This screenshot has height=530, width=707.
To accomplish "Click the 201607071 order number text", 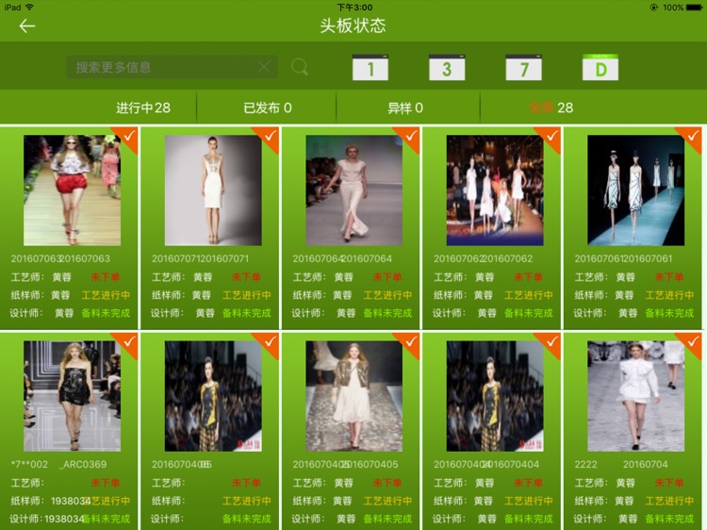I will tap(200, 258).
